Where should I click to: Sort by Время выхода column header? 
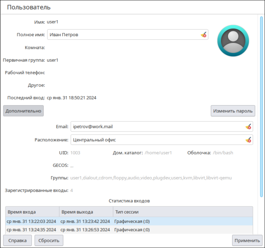point(86,212)
